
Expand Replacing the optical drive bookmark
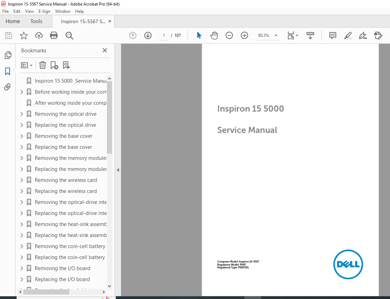tap(22, 125)
